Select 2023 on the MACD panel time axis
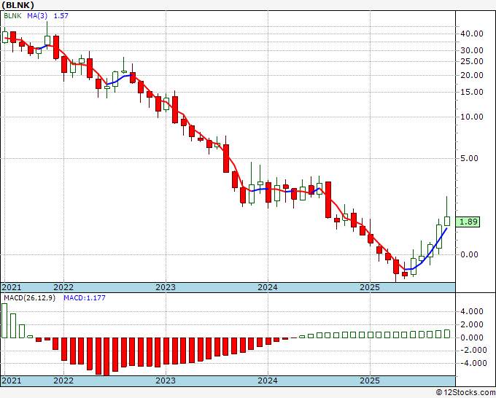The width and height of the screenshot is (496, 398). (166, 381)
